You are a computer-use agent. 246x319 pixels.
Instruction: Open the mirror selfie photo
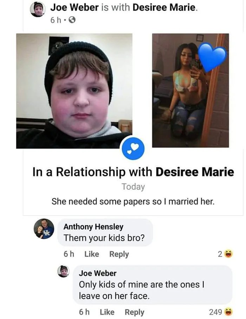click(x=190, y=90)
